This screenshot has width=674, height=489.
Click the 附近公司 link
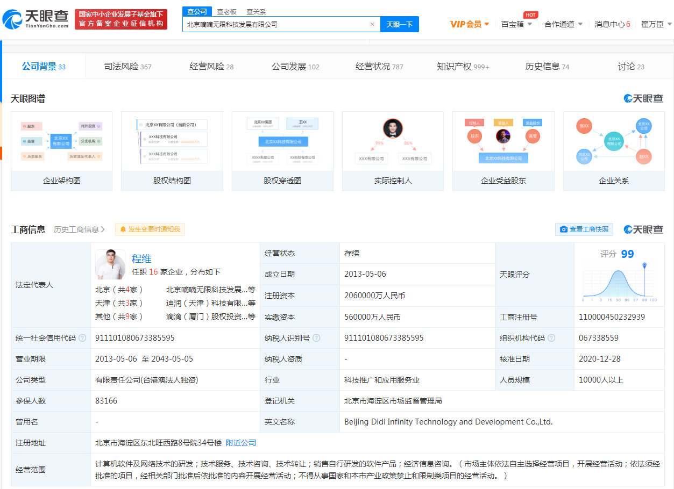(241, 443)
